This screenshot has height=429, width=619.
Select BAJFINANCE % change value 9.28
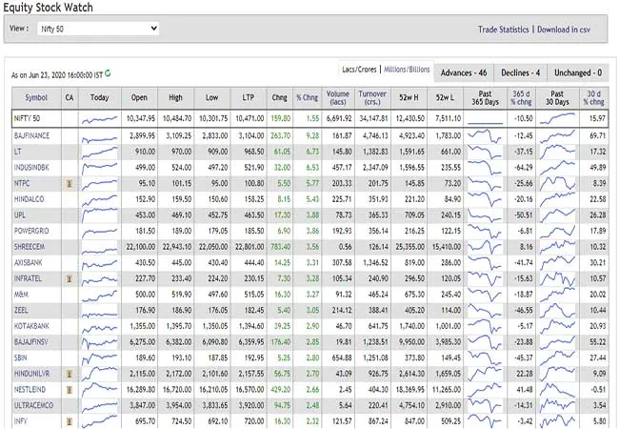pos(312,135)
